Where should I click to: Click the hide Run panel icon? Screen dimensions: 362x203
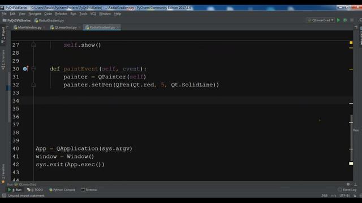click(356, 184)
